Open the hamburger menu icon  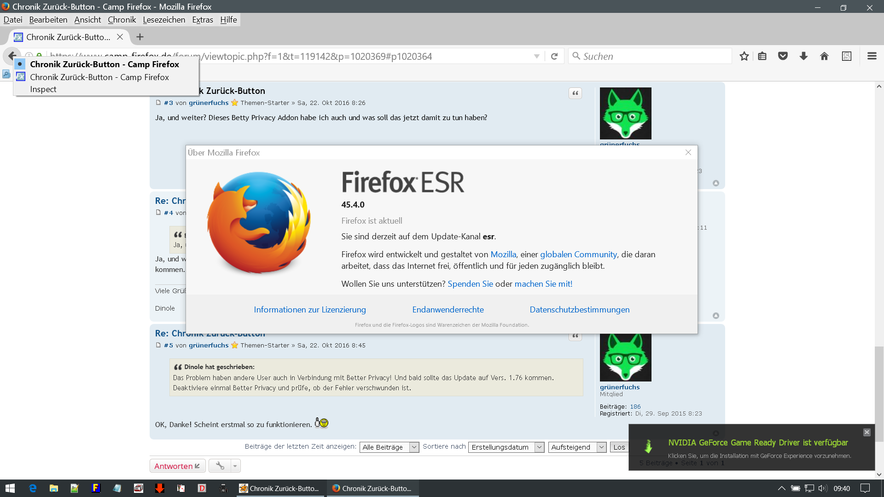coord(872,56)
